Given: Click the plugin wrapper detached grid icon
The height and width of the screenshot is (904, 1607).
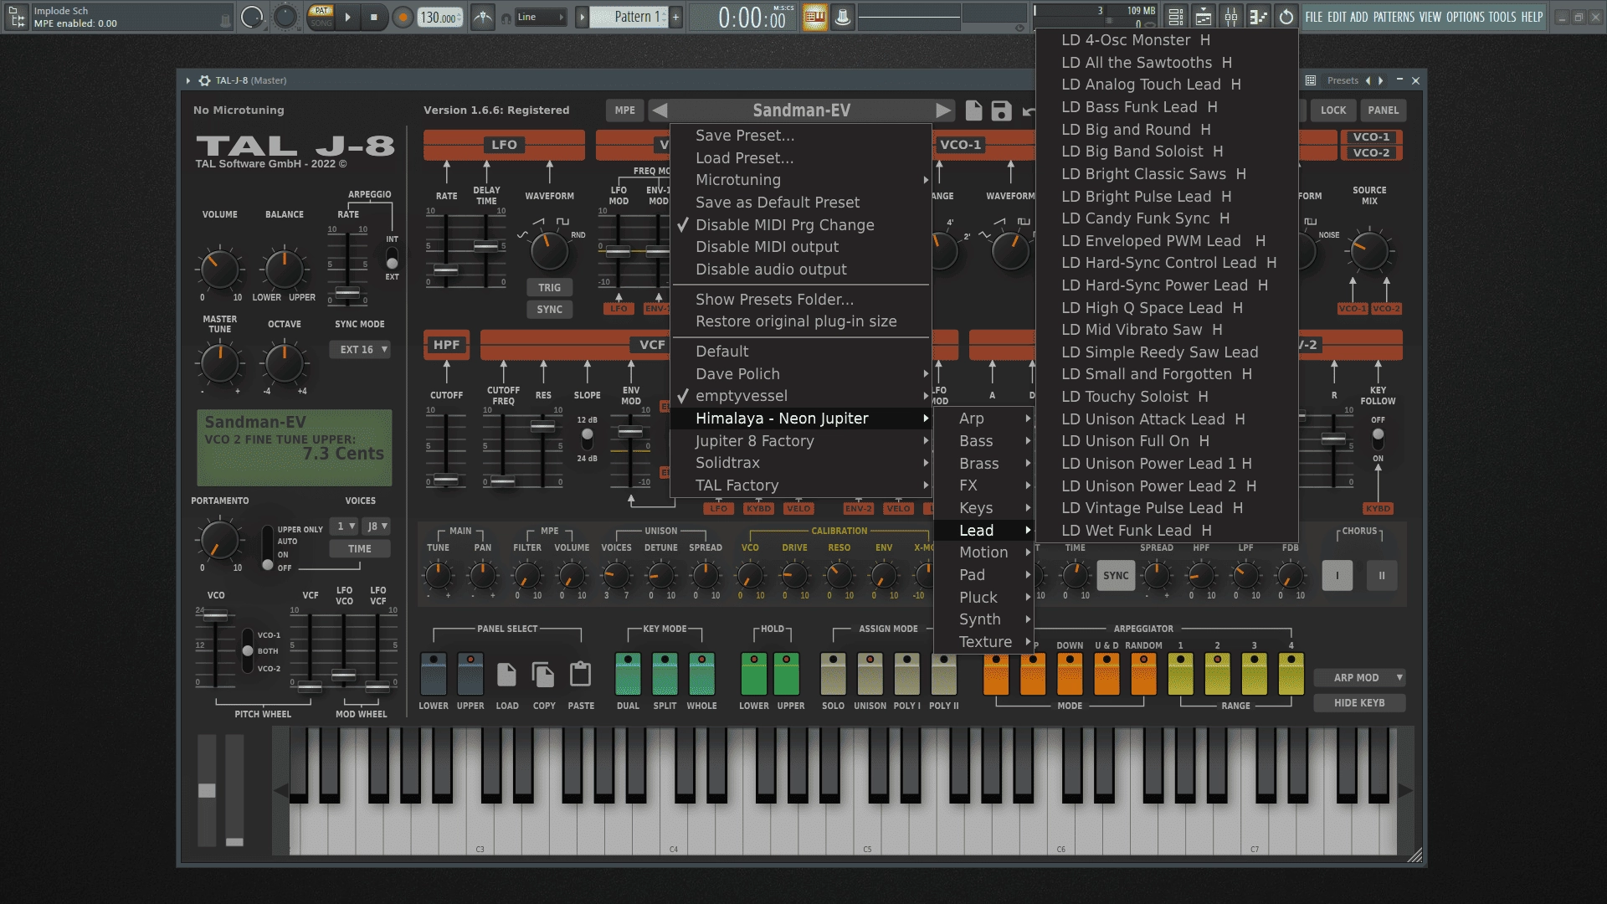Looking at the screenshot, I should 1311,80.
